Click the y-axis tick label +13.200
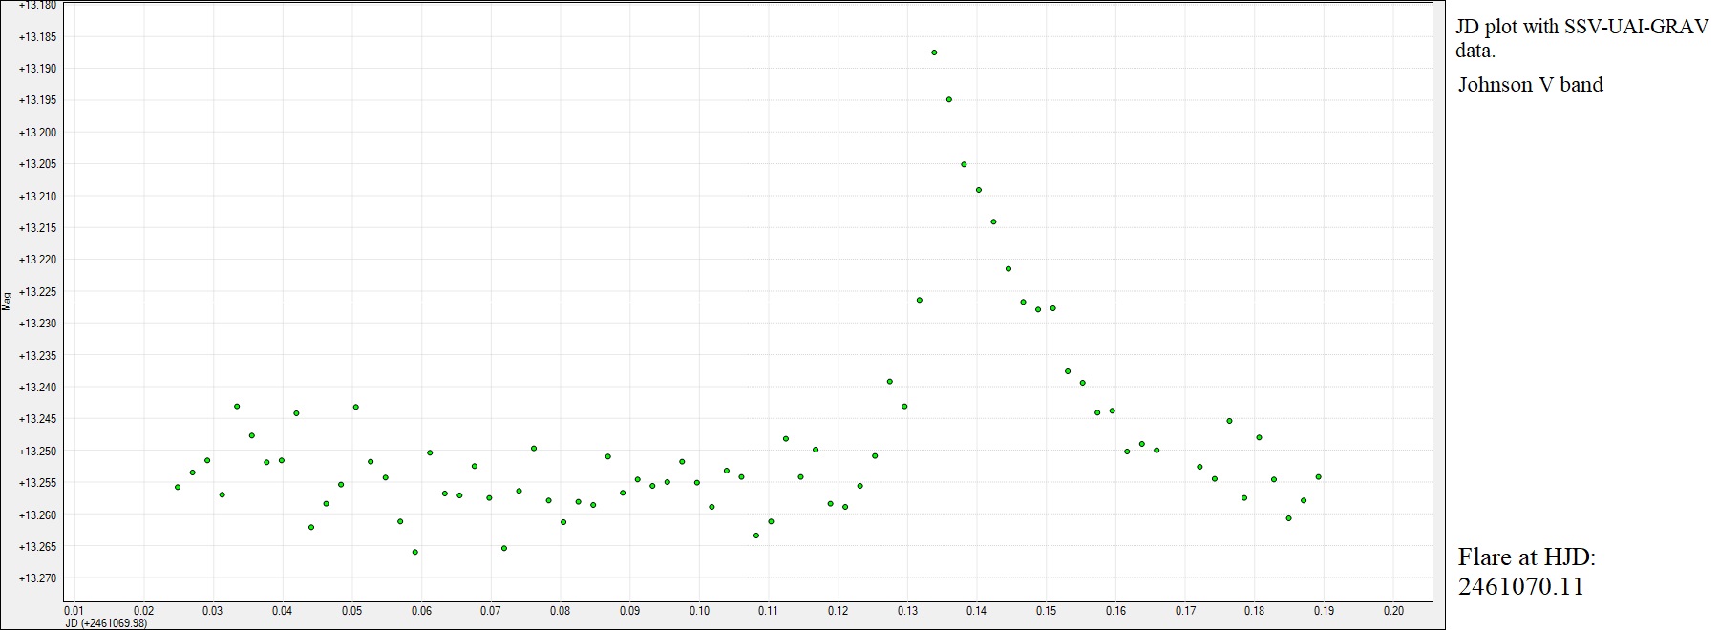Viewport: 1719px width, 630px height. (38, 133)
